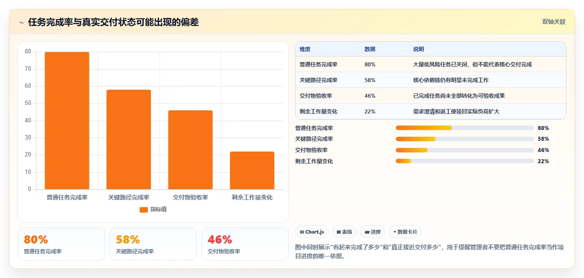Click the 普通任务完成率 80% progress bar
This screenshot has width=584, height=278.
coord(465,128)
